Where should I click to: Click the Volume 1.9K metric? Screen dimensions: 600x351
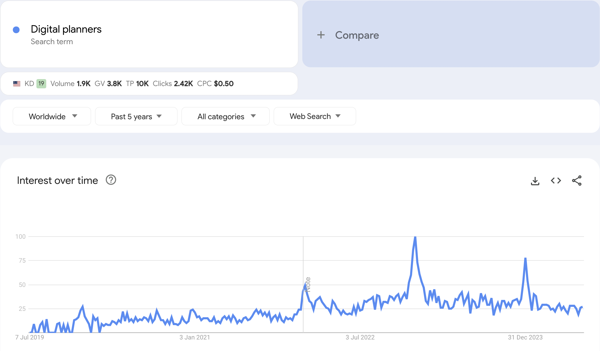coord(70,84)
